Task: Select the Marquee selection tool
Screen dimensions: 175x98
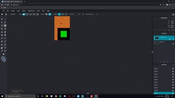Action: pos(5,19)
